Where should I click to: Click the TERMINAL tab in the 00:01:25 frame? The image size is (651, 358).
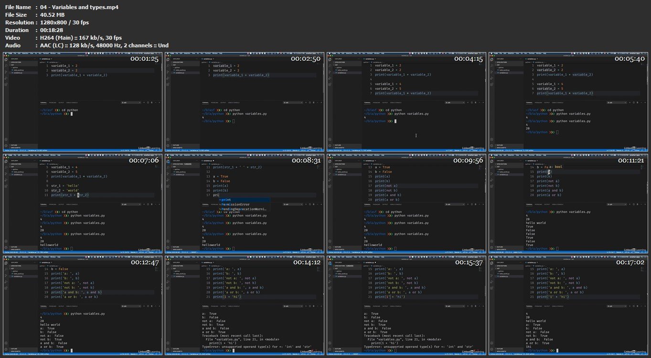43,102
